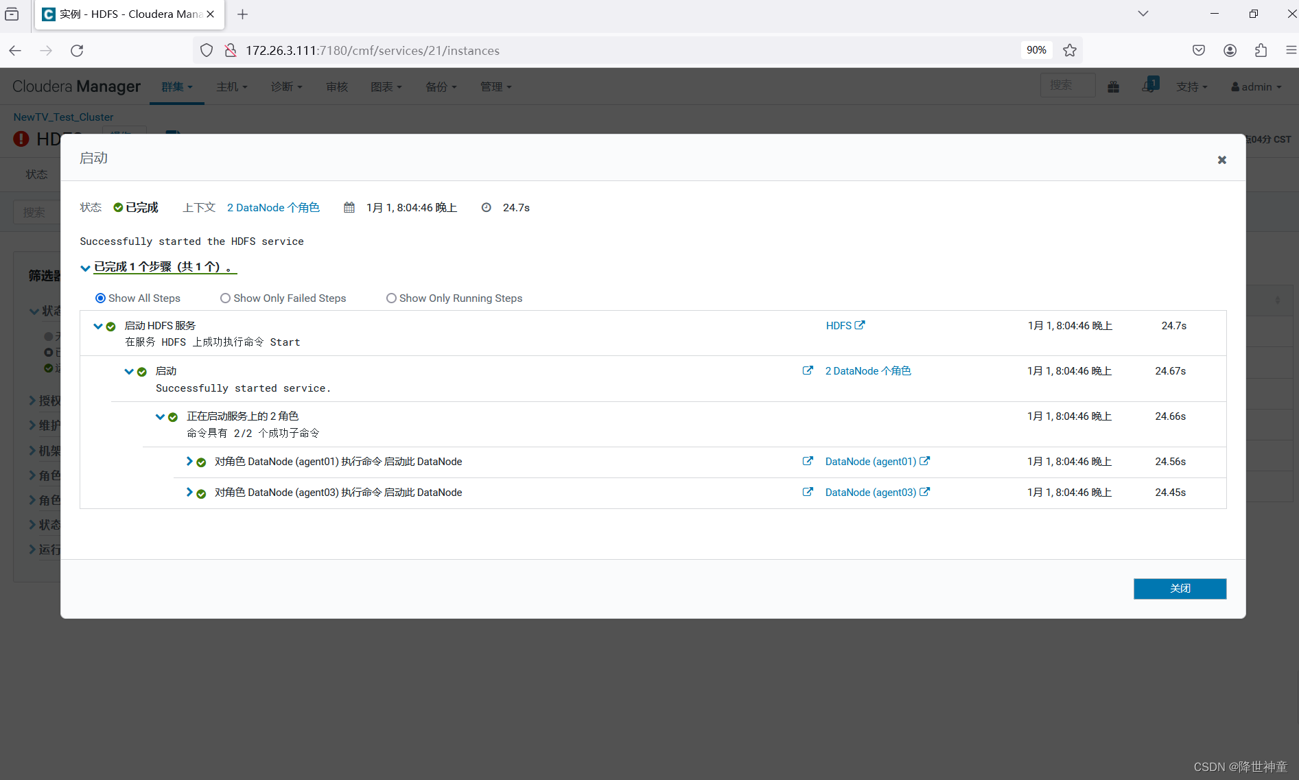Collapse the 启动 HDFS 服务 step
1299x780 pixels.
[98, 326]
